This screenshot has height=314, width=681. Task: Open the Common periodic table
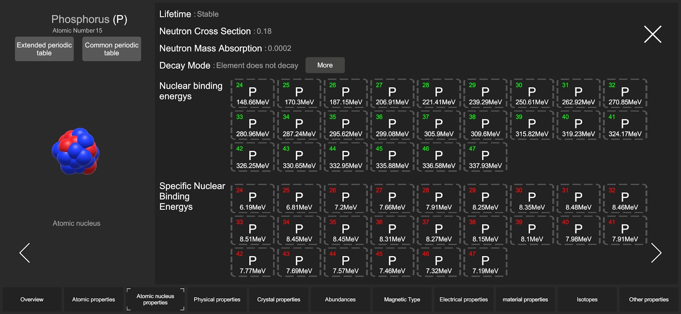point(112,49)
